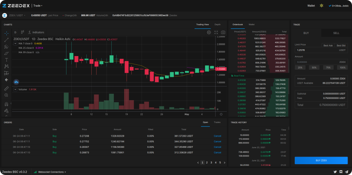
Task: Change the candlestick chart style
Action: click(23, 32)
